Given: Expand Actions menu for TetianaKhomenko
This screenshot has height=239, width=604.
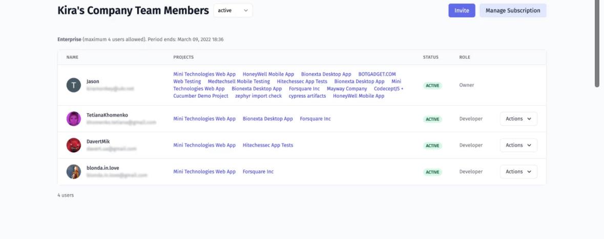Looking at the screenshot, I should (x=518, y=119).
